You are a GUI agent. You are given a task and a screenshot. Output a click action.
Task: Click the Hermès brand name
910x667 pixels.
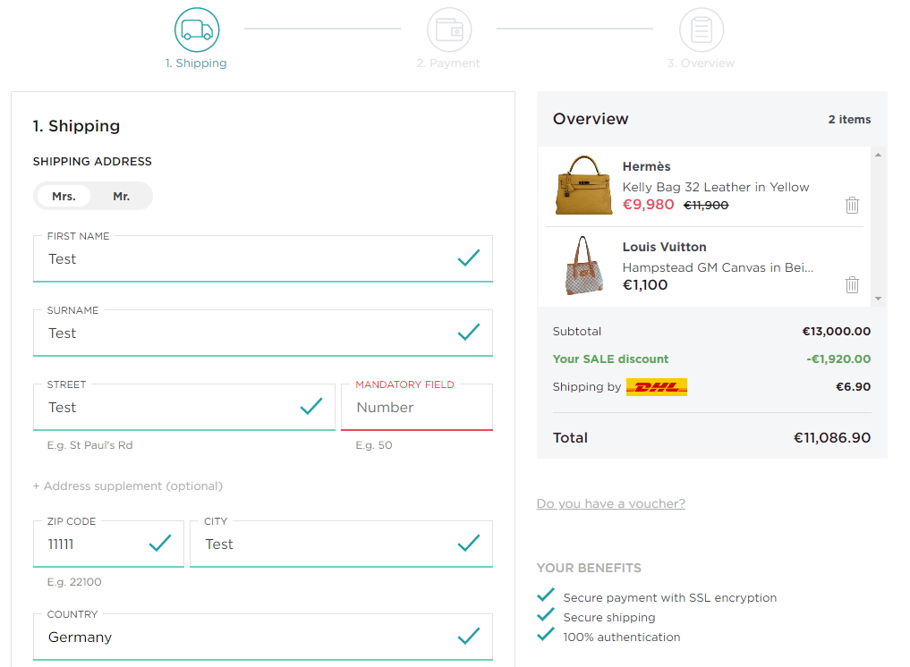click(x=647, y=166)
